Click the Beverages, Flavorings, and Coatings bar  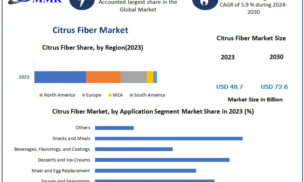pos(134,149)
